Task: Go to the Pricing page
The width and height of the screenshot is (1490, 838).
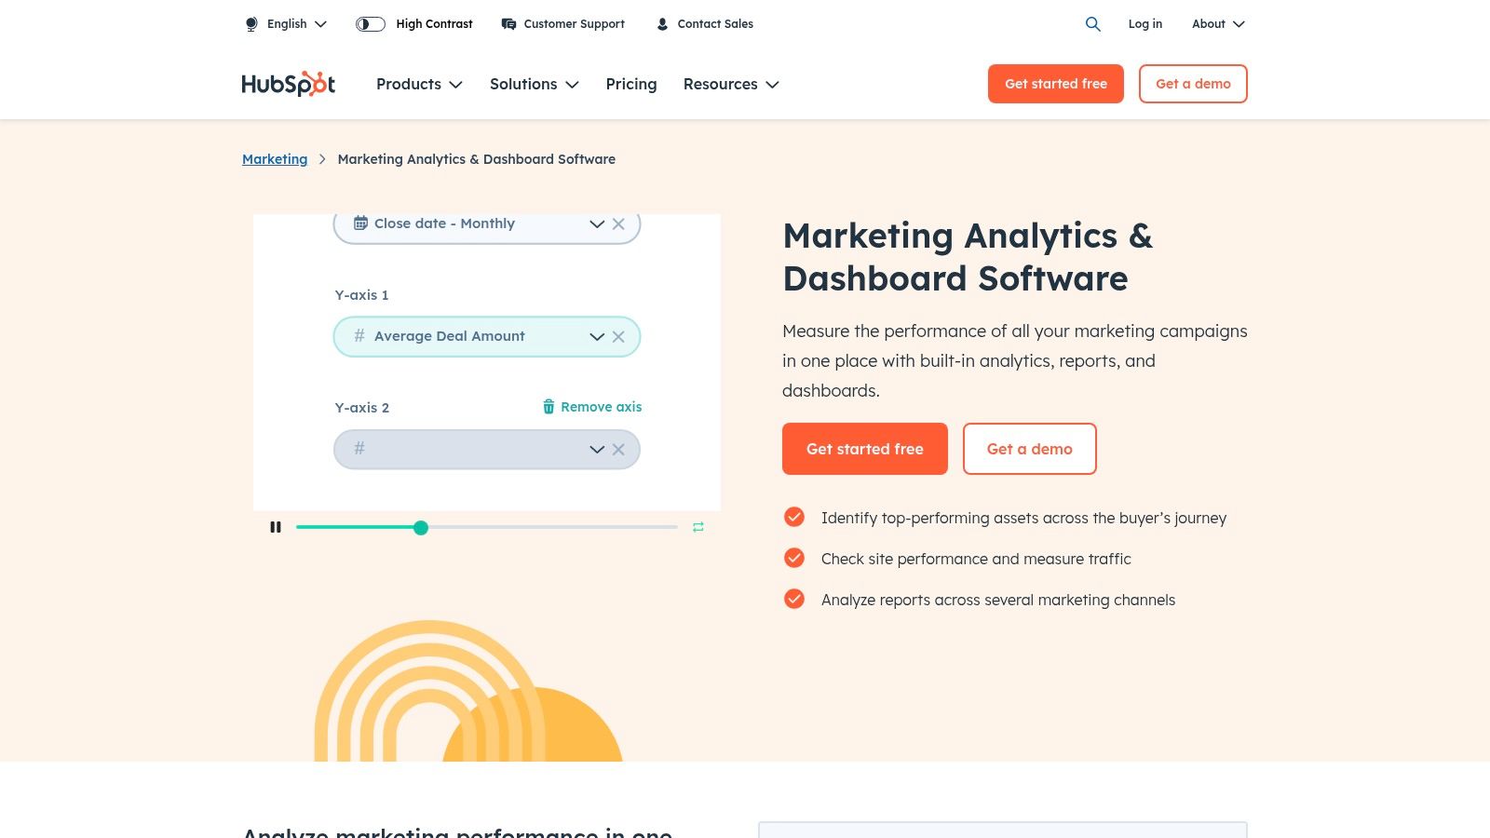Action: coord(631,84)
